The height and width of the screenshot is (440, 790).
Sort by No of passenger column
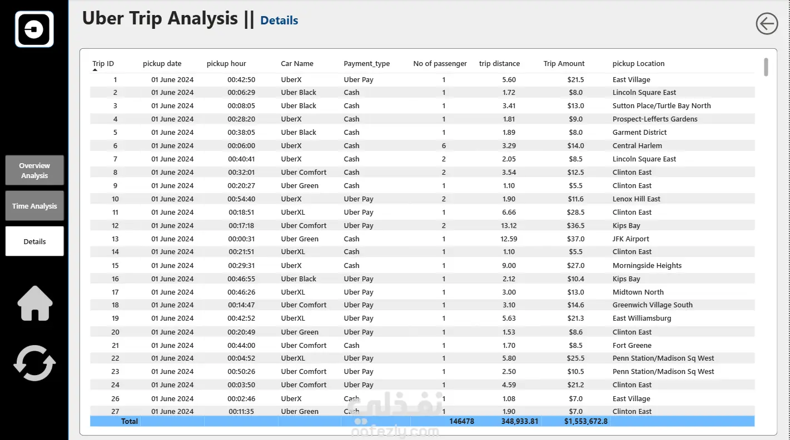[440, 63]
